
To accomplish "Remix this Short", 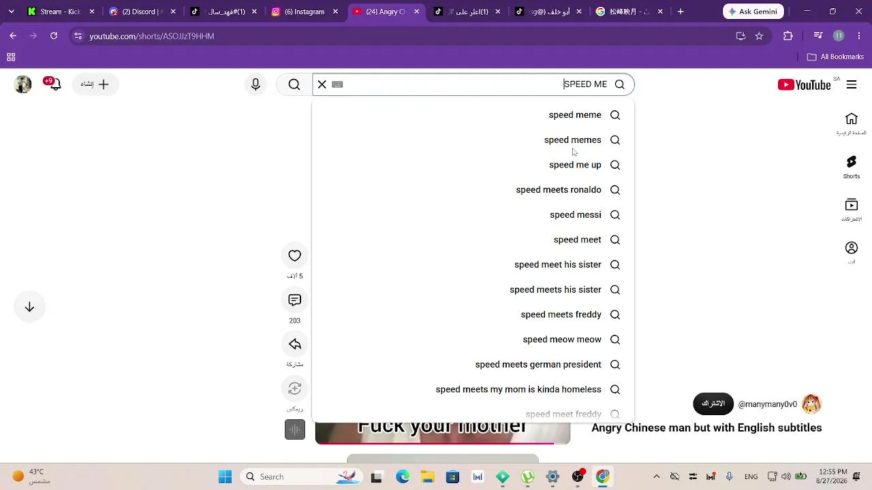I will pyautogui.click(x=294, y=389).
